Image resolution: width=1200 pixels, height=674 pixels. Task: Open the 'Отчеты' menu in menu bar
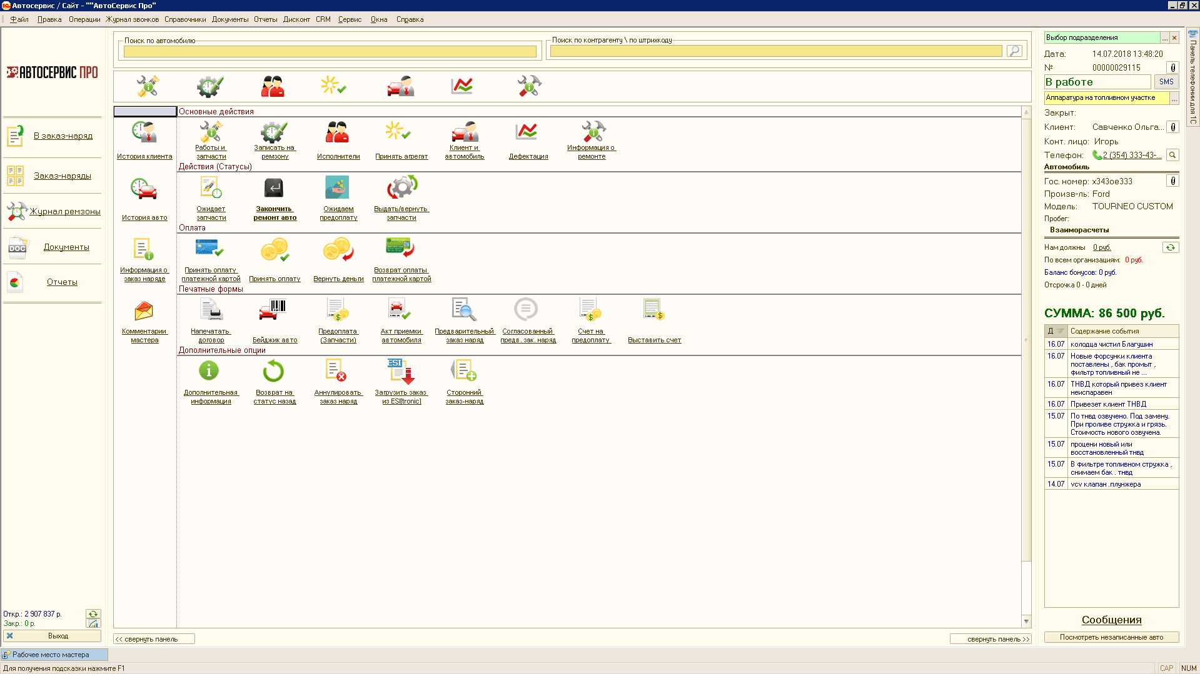[x=265, y=19]
